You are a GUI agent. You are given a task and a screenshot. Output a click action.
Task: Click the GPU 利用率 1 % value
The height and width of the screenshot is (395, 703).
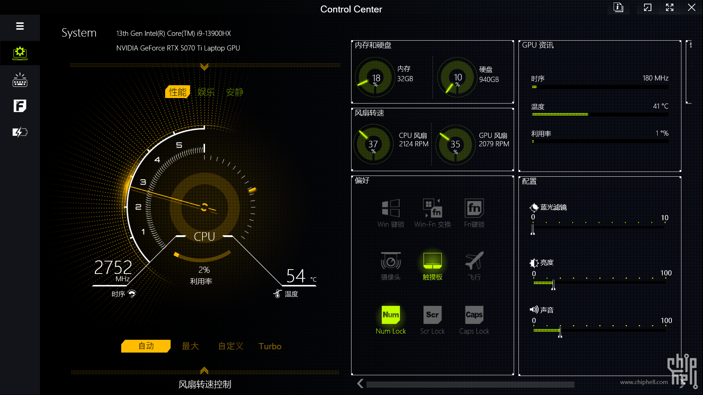click(x=662, y=133)
